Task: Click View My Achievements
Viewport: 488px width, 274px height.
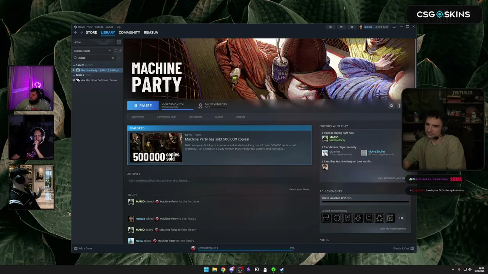Action: click(x=393, y=229)
